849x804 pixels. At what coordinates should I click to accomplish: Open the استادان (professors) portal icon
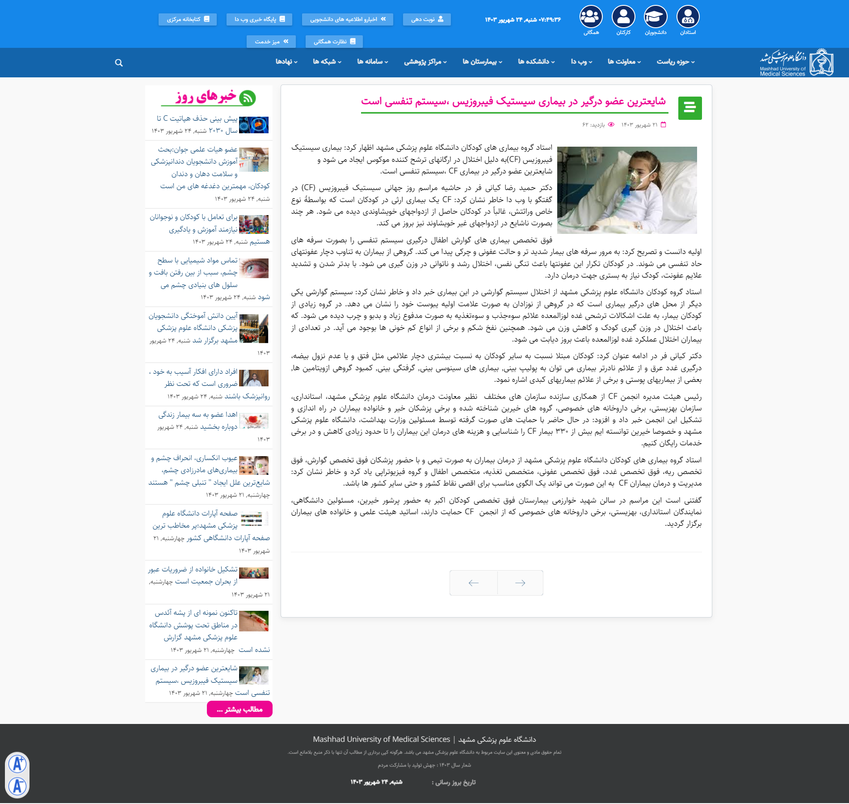tap(688, 17)
